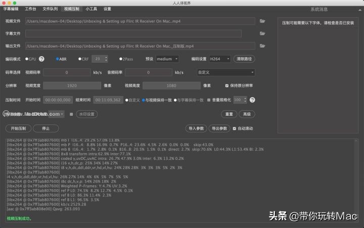
Task: Select the 视频压制 tab
Action: [x=72, y=9]
